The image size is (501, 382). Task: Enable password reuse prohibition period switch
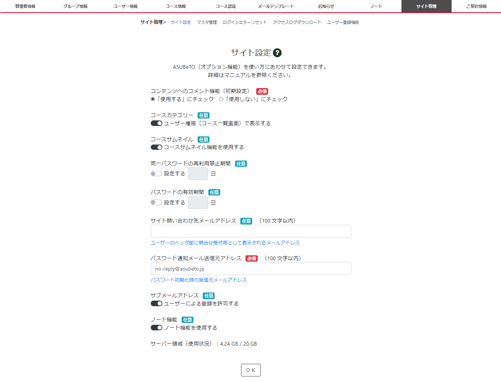point(156,174)
